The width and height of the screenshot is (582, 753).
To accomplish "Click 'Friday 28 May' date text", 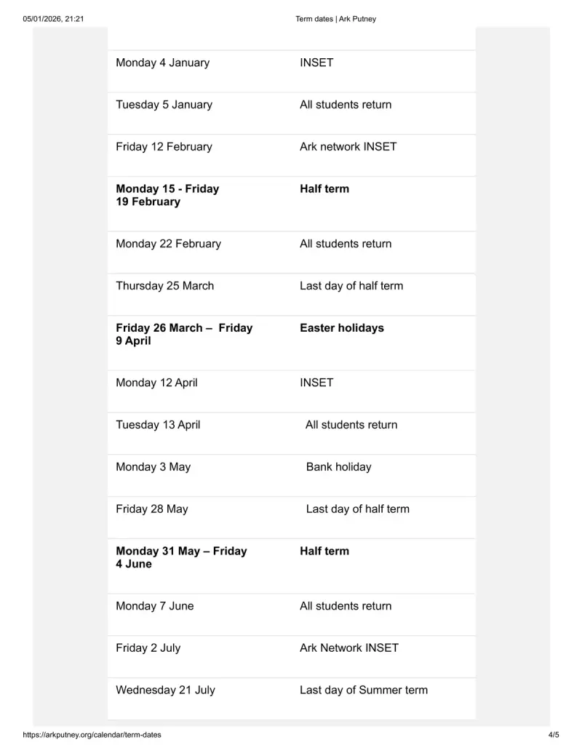I will 152,509.
